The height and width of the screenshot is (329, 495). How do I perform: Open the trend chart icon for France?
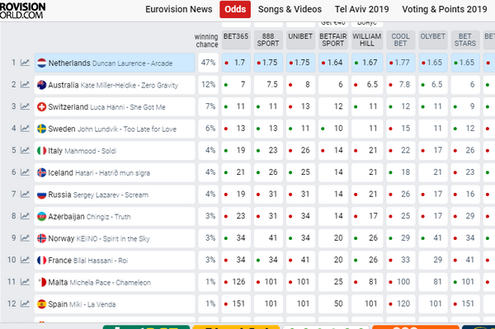pyautogui.click(x=25, y=260)
